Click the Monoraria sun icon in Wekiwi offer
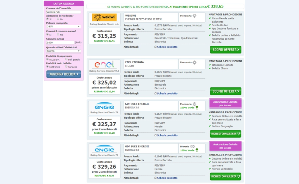The height and width of the screenshot is (184, 299). tap(194, 16)
